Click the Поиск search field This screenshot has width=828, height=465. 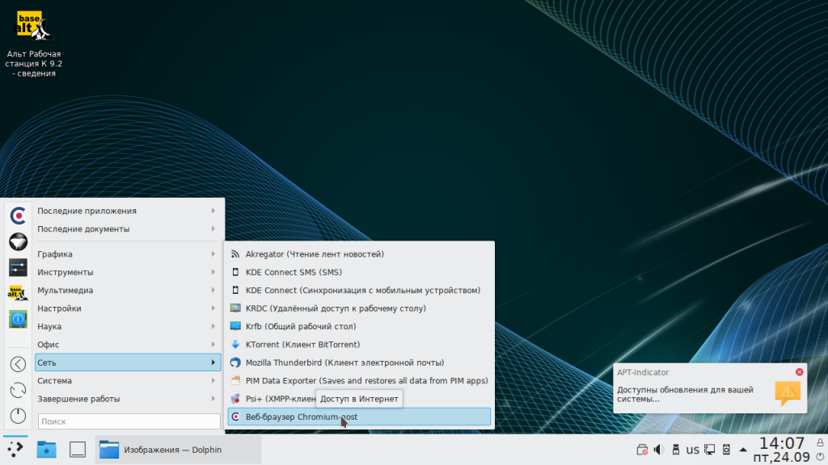[129, 421]
